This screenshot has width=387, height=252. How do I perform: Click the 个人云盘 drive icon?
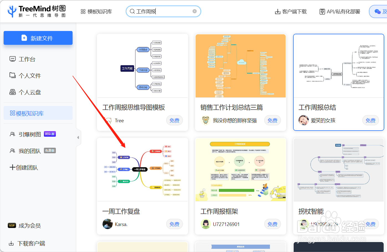click(13, 92)
